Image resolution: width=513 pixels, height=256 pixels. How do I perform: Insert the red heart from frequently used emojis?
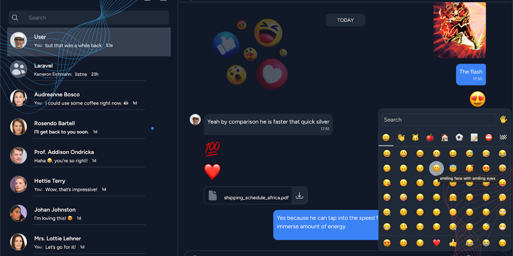436,242
